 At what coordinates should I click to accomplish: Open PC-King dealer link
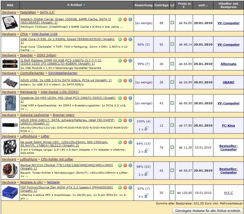pyautogui.click(x=228, y=125)
